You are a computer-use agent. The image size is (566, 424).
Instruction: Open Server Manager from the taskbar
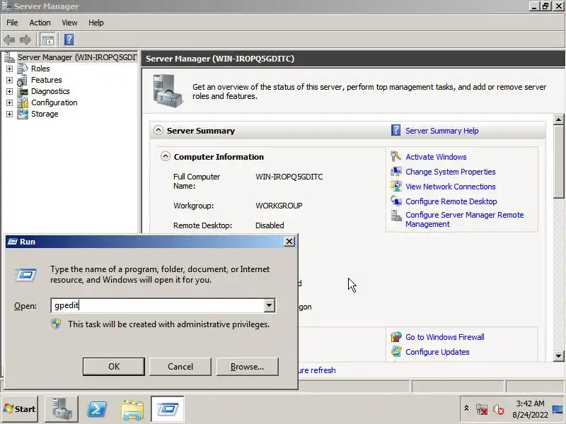pyautogui.click(x=61, y=409)
